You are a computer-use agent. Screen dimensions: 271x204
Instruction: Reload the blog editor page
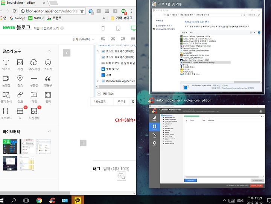pyautogui.click(x=15, y=11)
